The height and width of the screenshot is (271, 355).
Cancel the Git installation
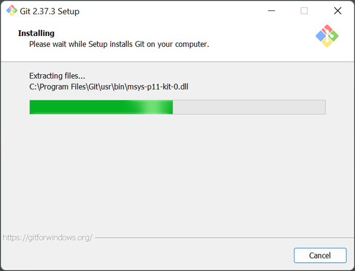pos(319,255)
